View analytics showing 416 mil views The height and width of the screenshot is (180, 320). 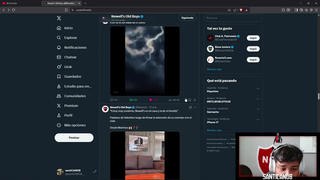pyautogui.click(x=174, y=100)
